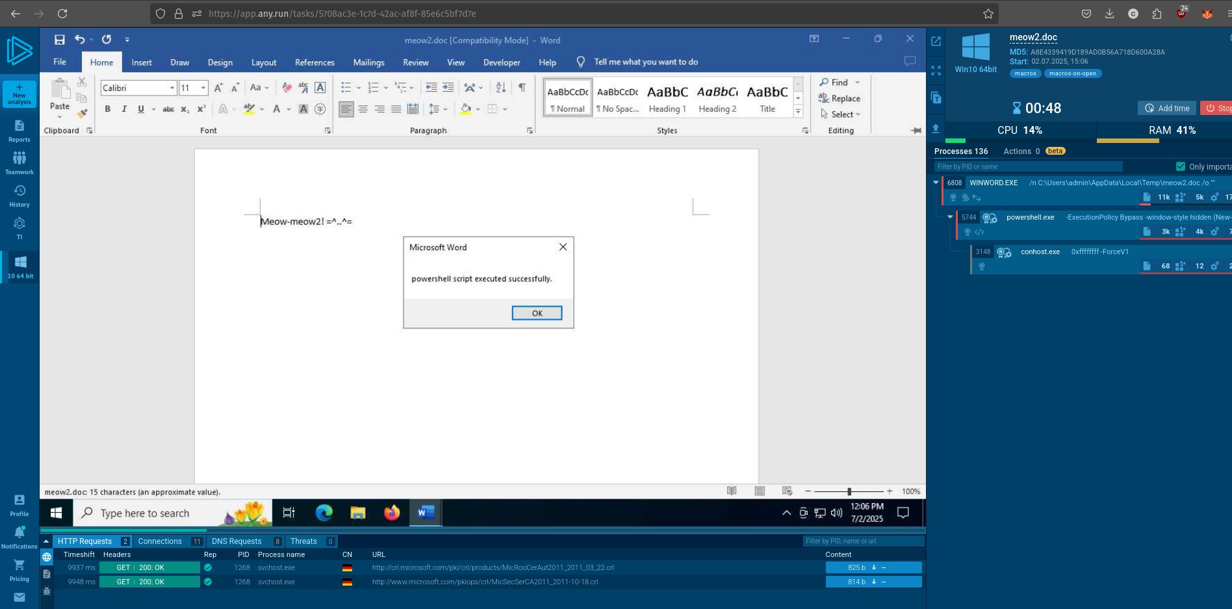Click the Replace button
The width and height of the screenshot is (1232, 609).
click(x=840, y=99)
